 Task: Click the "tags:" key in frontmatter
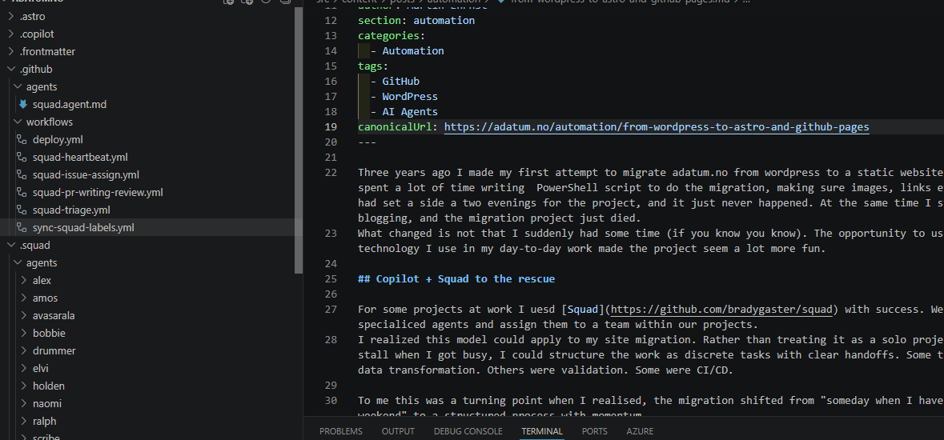click(x=373, y=66)
